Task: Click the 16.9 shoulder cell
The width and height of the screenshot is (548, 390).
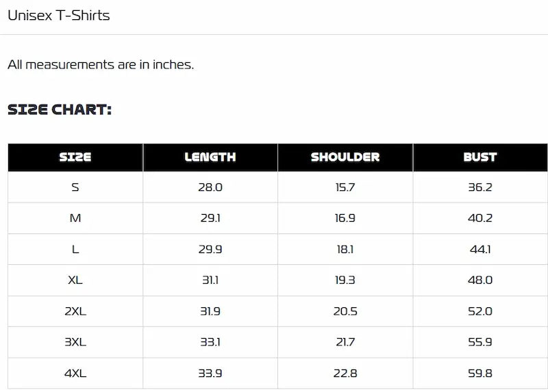Action: point(345,218)
